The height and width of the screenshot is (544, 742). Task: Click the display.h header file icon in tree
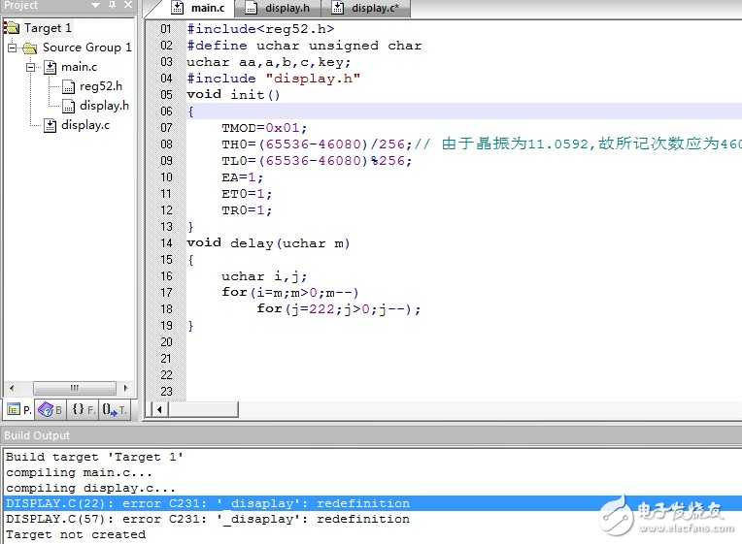(x=69, y=107)
